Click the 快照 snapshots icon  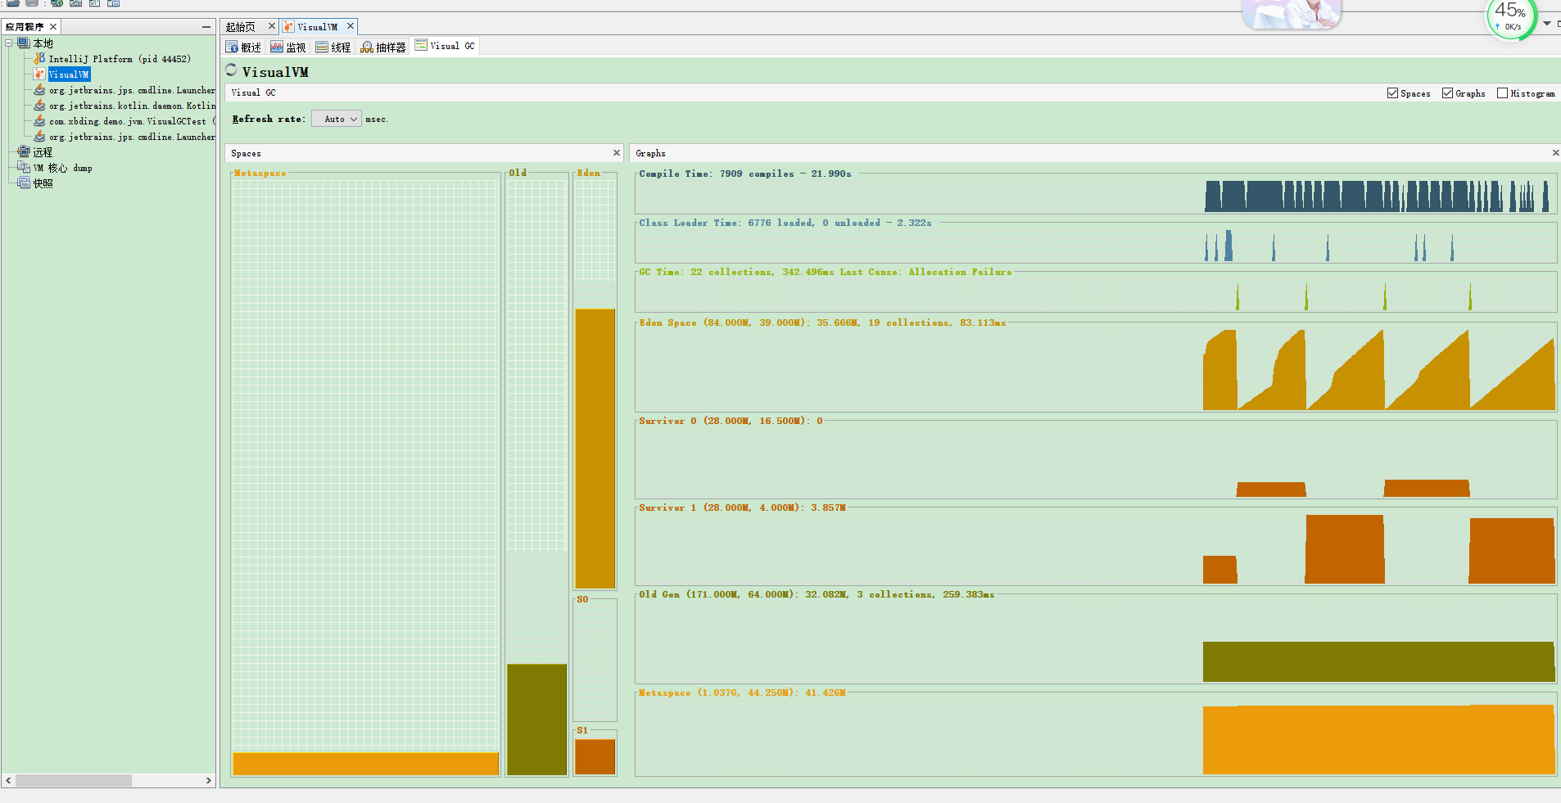pos(24,183)
